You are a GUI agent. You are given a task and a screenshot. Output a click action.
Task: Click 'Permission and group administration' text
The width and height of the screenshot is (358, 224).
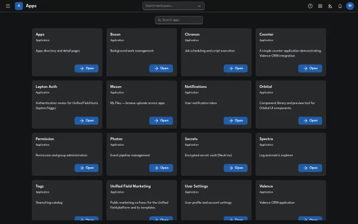point(62,155)
